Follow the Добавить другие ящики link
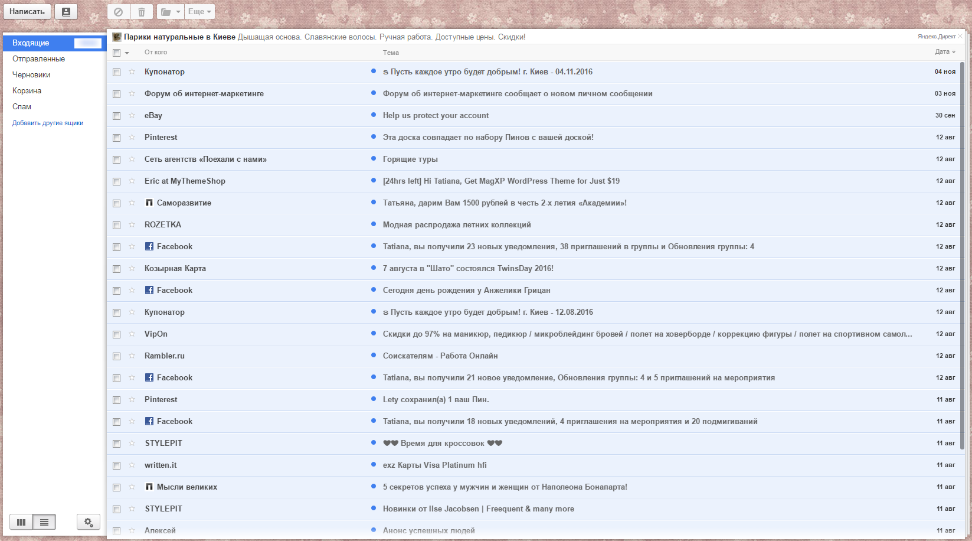972x541 pixels. point(48,123)
